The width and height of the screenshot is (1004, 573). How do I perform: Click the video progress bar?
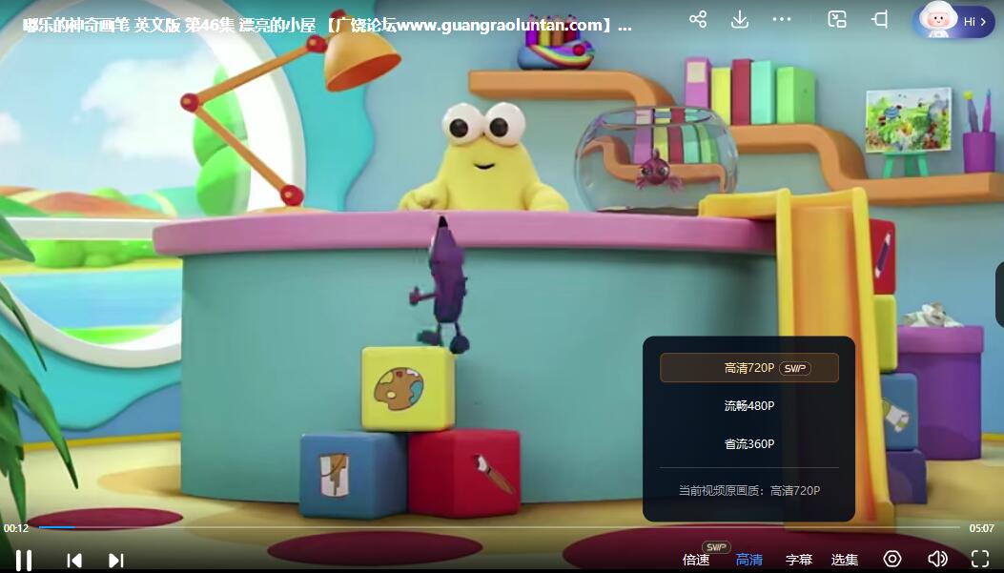click(x=500, y=527)
